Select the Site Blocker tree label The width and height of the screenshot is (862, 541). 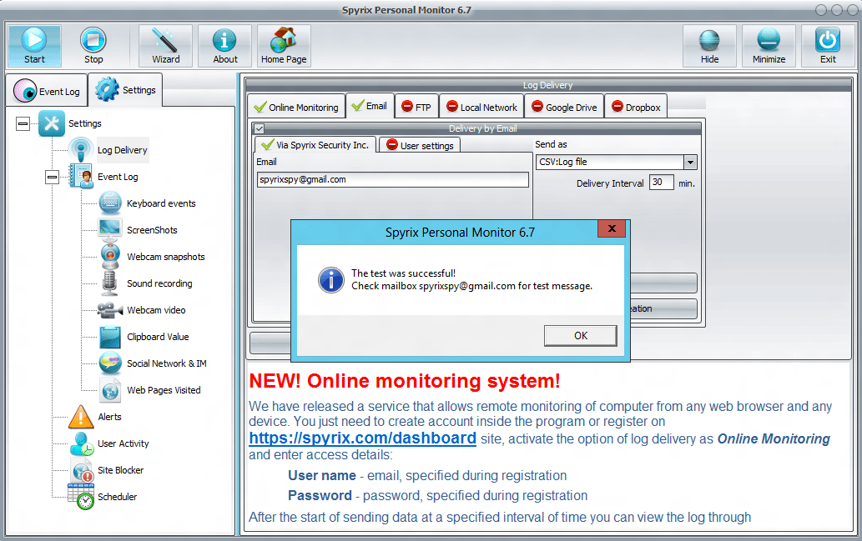pos(120,470)
